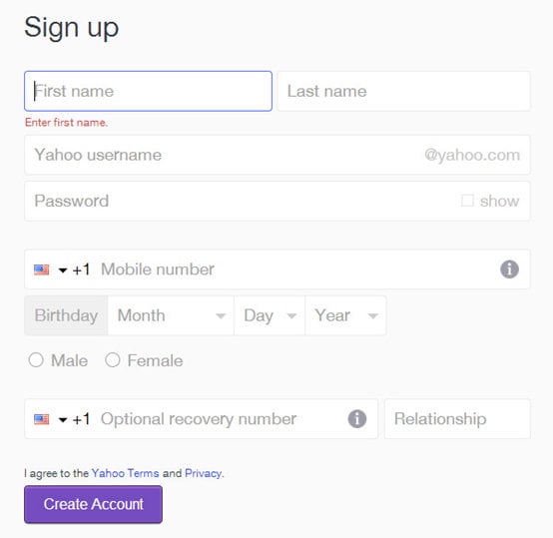
Task: Open country code arrow for recovery number
Action: tap(63, 420)
